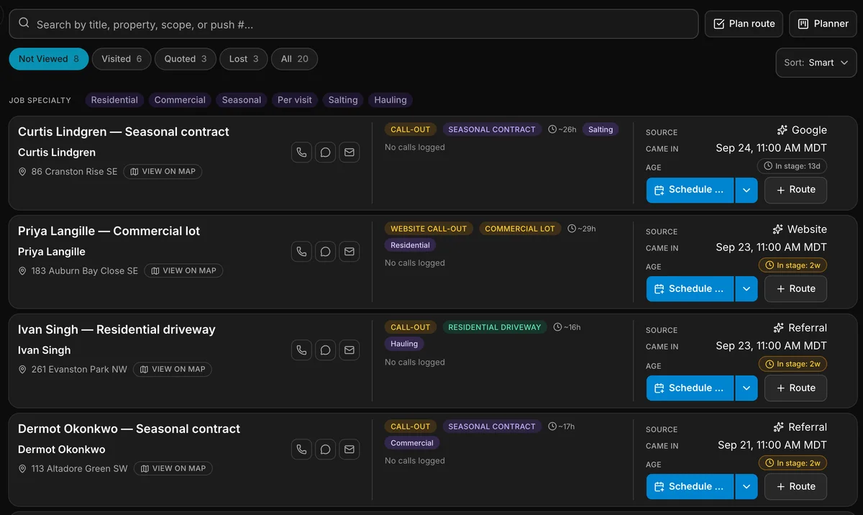Image resolution: width=863 pixels, height=515 pixels.
Task: Toggle the Residential job specialty filter
Action: 114,100
